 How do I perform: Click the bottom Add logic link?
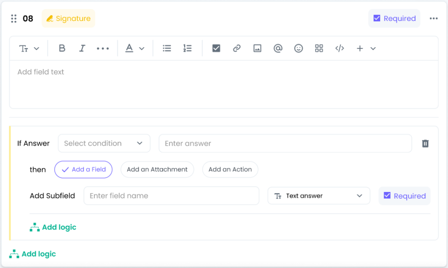(x=33, y=254)
